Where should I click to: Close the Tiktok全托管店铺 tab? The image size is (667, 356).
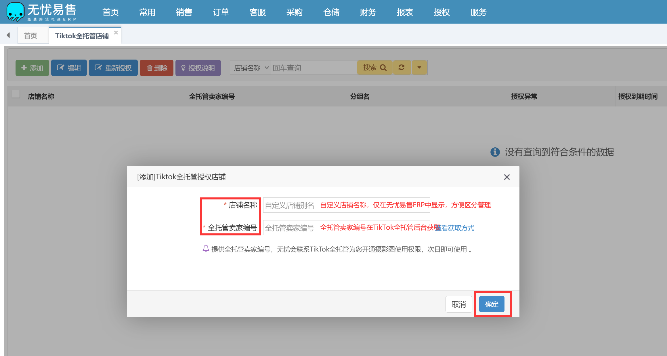(116, 33)
